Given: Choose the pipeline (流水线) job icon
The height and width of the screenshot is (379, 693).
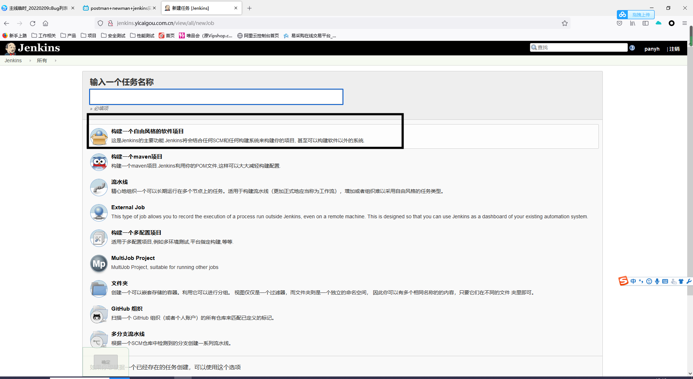Looking at the screenshot, I should [99, 188].
